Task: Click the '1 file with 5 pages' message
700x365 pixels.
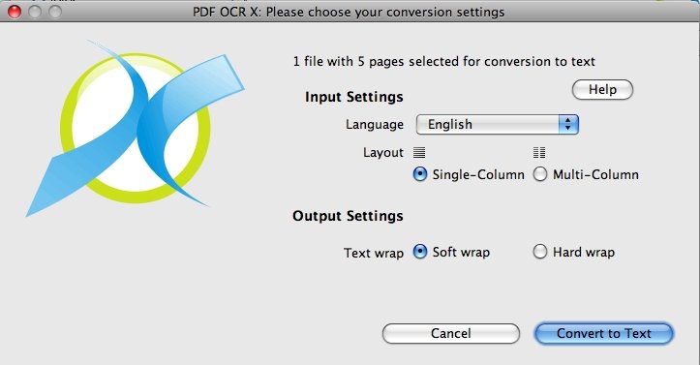Action: point(444,61)
